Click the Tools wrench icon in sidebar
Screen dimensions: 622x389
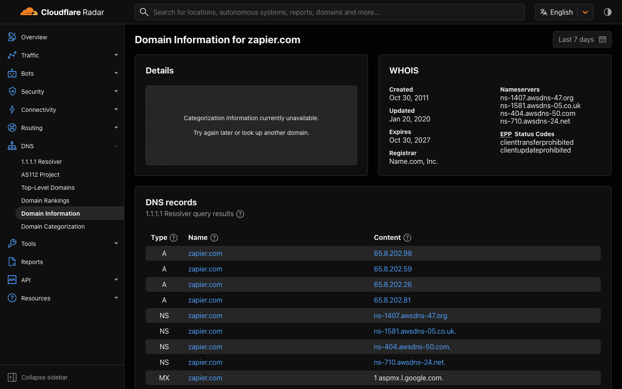coord(12,244)
